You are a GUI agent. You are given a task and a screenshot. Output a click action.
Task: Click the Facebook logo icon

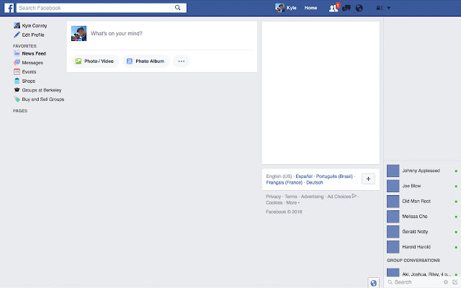(10, 8)
